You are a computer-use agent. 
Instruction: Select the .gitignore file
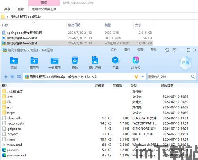pyautogui.click(x=13, y=129)
